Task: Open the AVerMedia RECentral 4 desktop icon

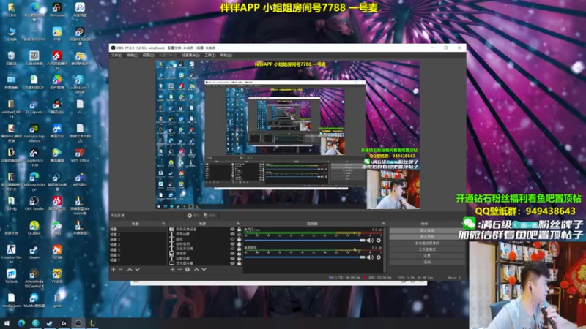Action: pos(34,279)
